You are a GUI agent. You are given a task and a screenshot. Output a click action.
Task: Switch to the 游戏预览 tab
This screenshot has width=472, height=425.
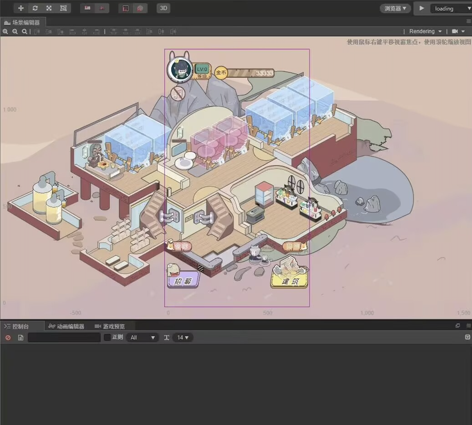110,326
